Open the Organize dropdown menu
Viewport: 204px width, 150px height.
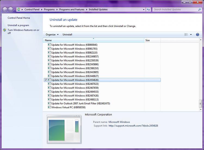click(x=52, y=35)
